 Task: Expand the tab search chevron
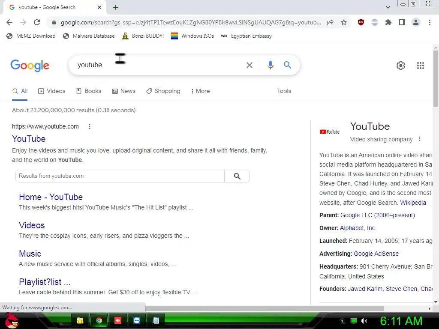[x=388, y=7]
